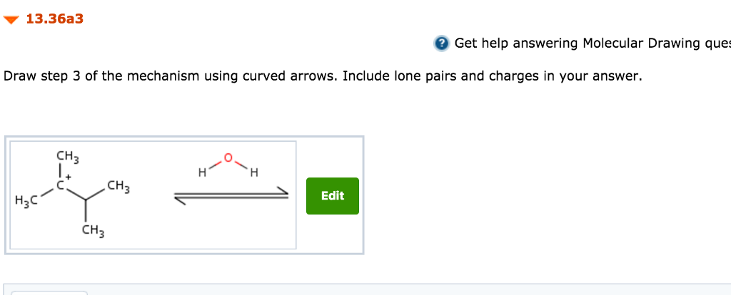Select the bottom CH3 group of the molecule

[92, 230]
